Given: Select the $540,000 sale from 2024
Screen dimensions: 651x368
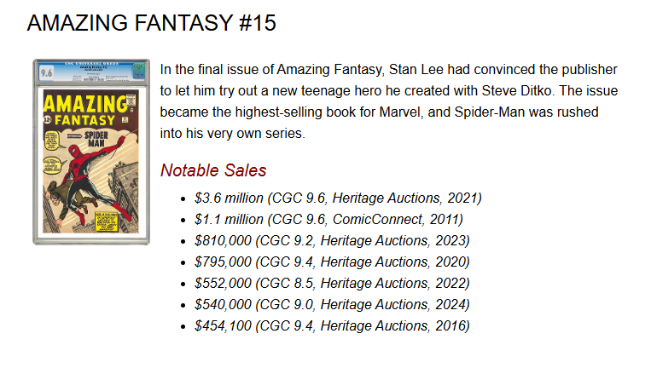Looking at the screenshot, I should 332,304.
